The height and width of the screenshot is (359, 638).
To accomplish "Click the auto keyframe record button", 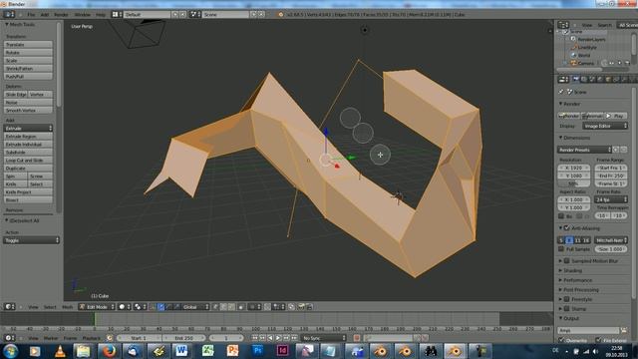I will (357, 338).
